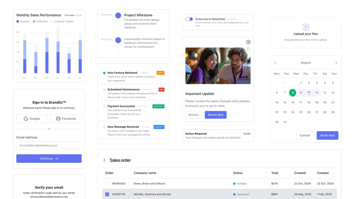Viewport: 355px width, 199px height.
Task: Open the New Feature Released notification
Action: click(134, 76)
